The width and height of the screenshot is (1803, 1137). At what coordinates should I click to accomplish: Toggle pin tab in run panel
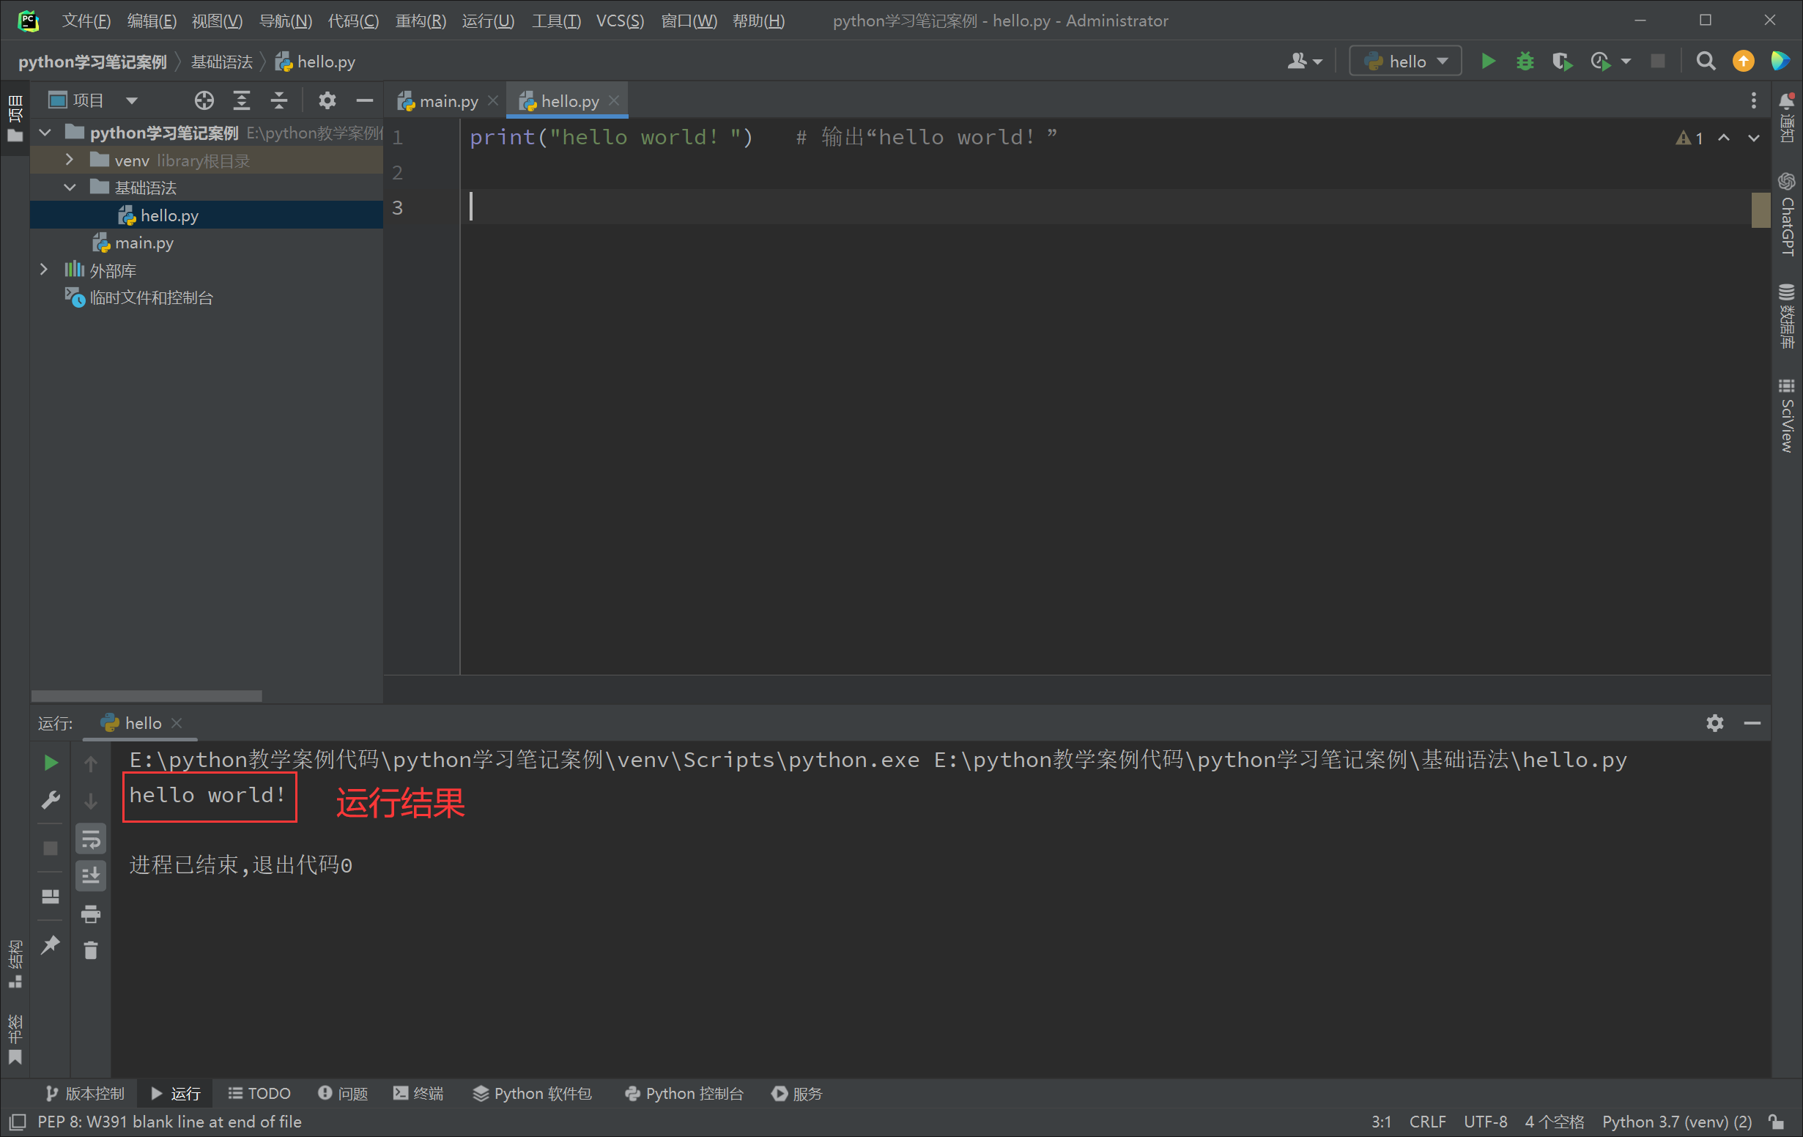(x=50, y=944)
